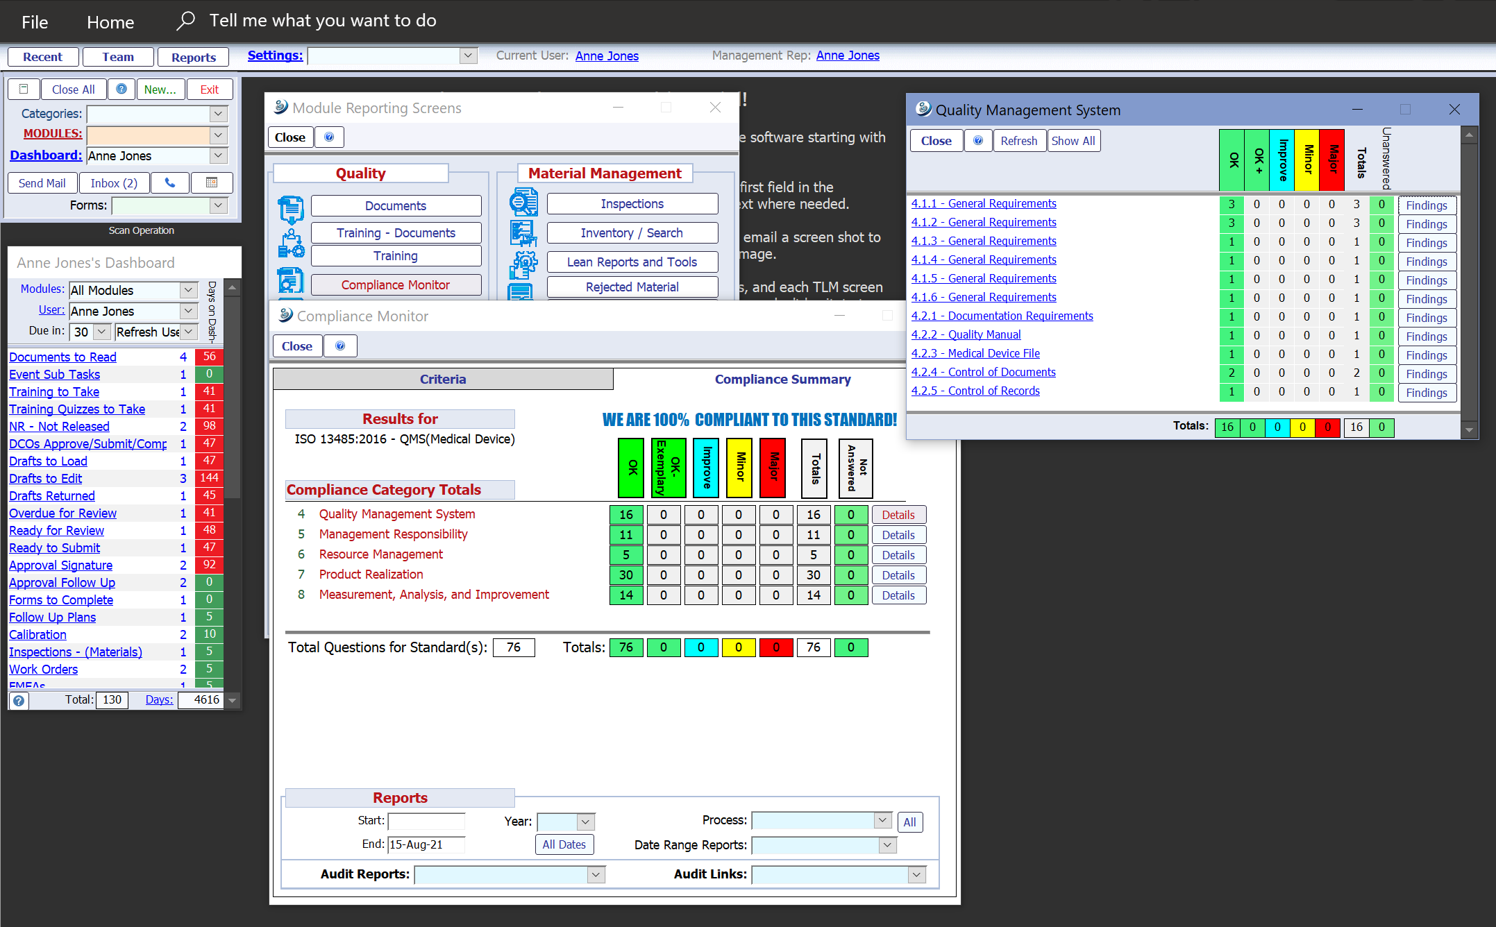This screenshot has width=1496, height=927.
Task: Open the Audit Reports dropdown
Action: click(595, 875)
